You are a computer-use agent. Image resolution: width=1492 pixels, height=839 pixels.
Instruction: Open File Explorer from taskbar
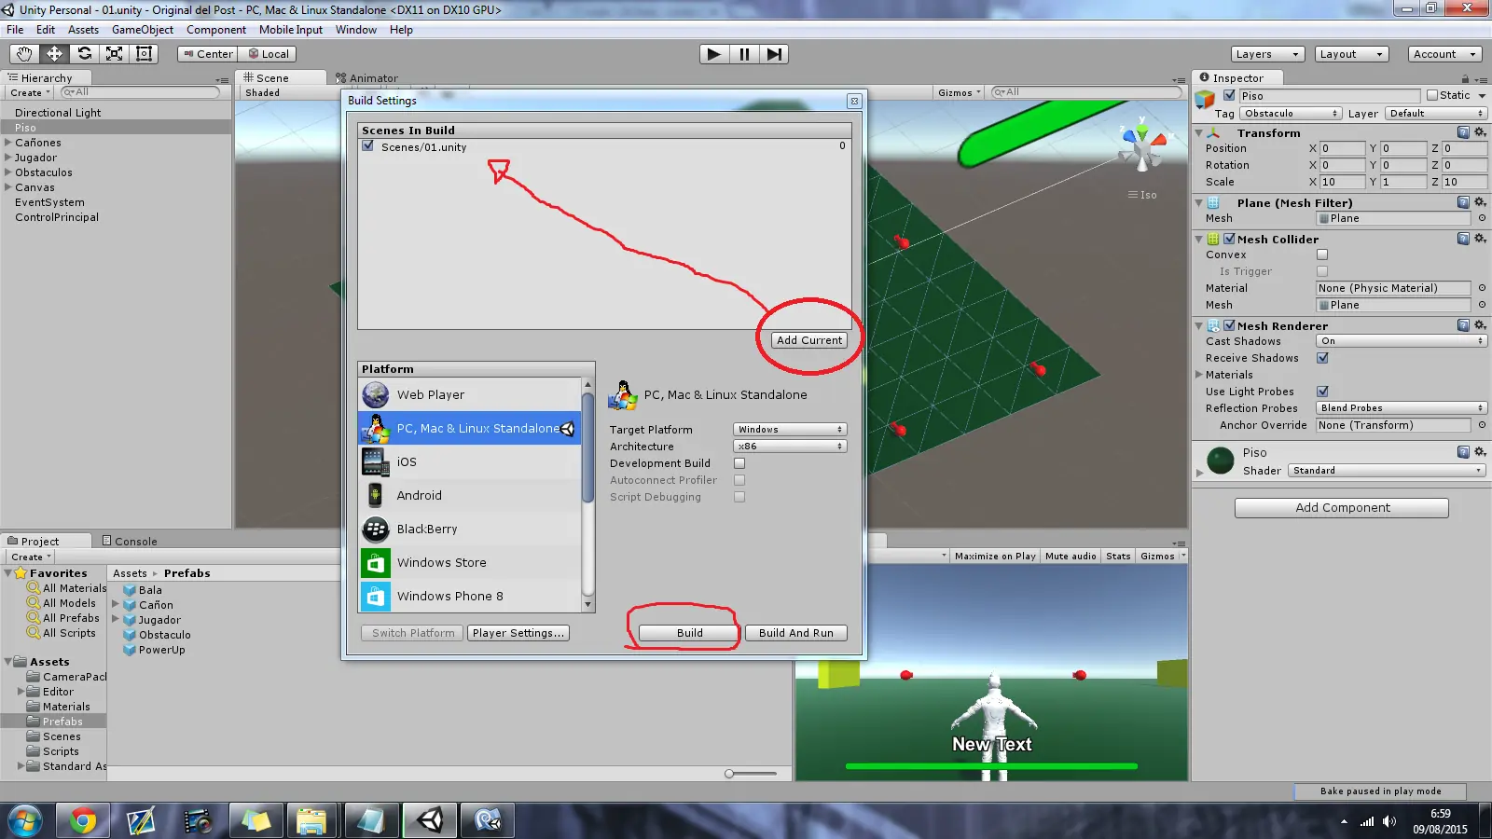[x=311, y=820]
